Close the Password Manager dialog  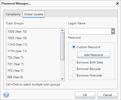[x=117, y=4]
